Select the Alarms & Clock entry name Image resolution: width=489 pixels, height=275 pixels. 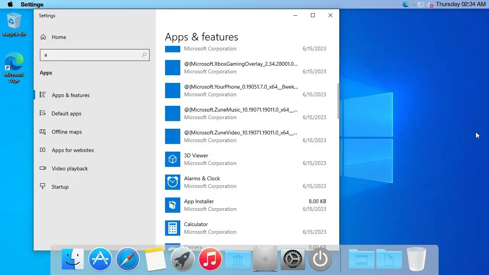click(202, 178)
